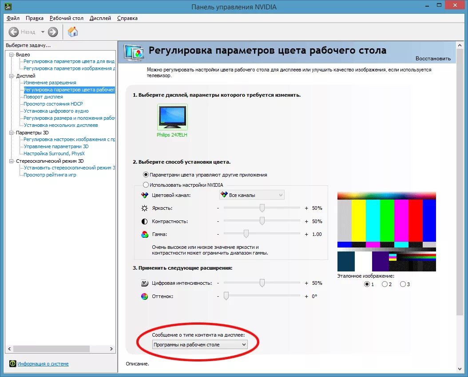Select 'other applications control color' radio
Viewport: 468px width, 377px height.
point(146,175)
